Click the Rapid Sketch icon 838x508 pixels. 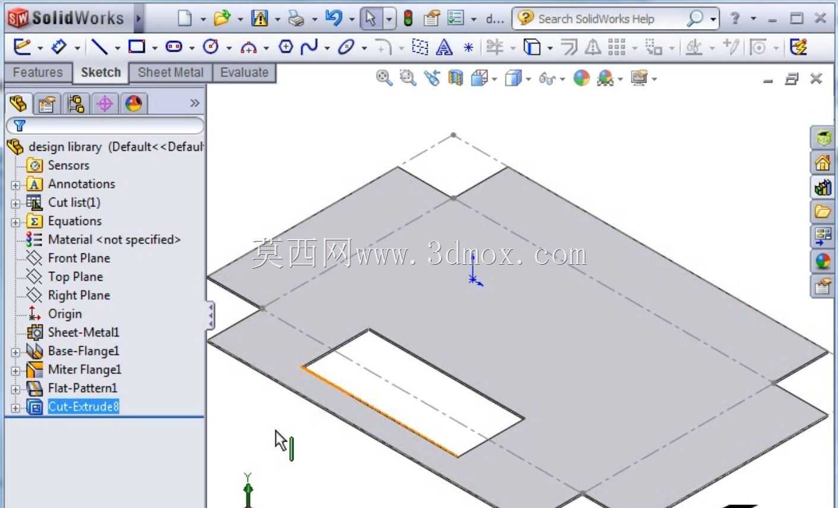point(799,46)
